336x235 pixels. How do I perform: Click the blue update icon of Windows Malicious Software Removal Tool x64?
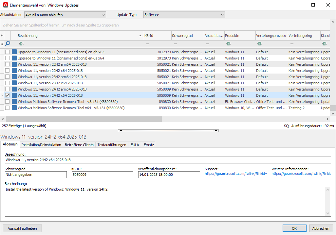point(14,108)
